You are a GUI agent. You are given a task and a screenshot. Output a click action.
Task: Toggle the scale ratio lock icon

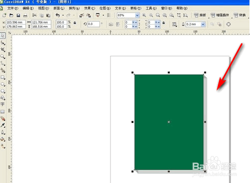coord(75,23)
